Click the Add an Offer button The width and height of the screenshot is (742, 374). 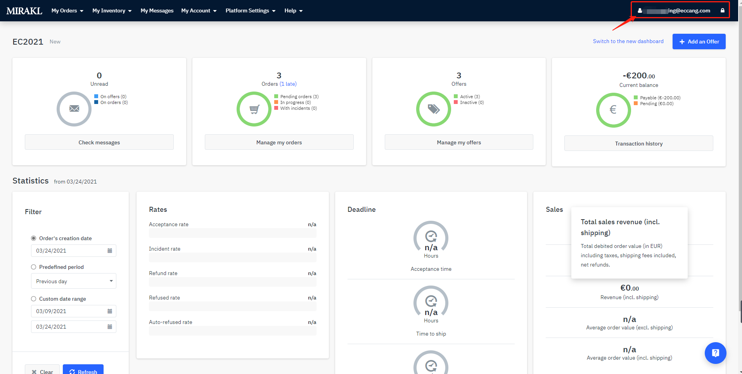click(699, 42)
